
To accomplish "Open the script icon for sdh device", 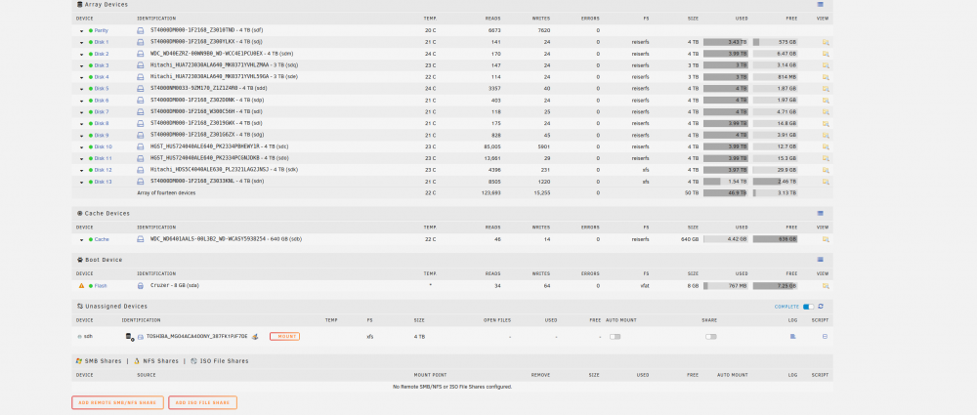I will point(825,337).
